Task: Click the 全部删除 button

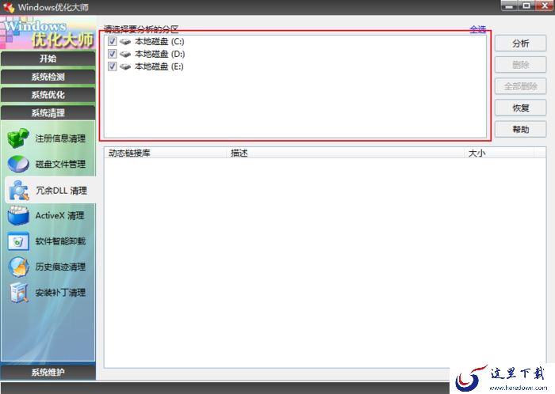Action: 520,86
